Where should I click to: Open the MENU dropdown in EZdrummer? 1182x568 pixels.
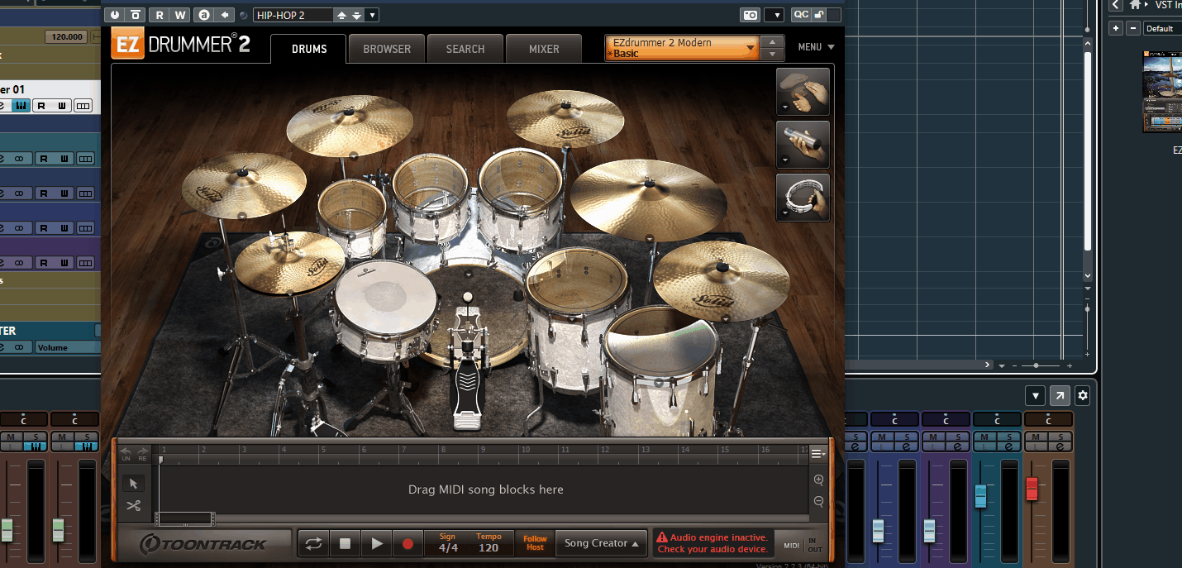(816, 47)
